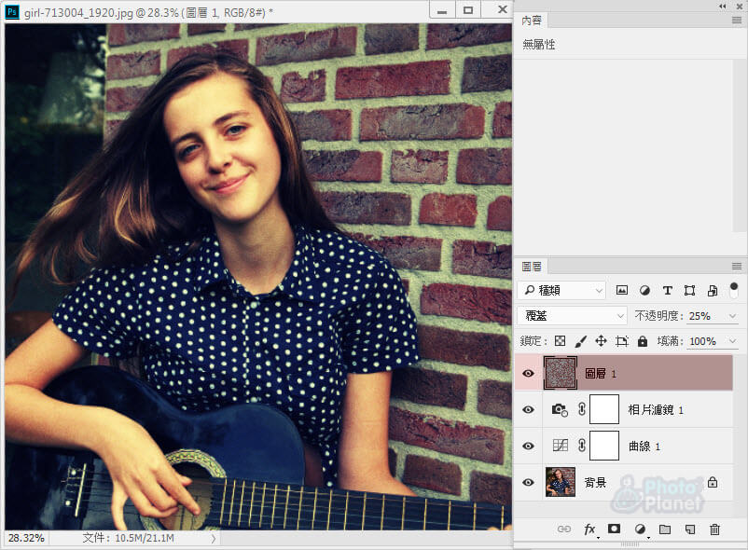Select the 曲線 1 layer mask thumbnail
Screen dimensions: 748x550
[604, 446]
